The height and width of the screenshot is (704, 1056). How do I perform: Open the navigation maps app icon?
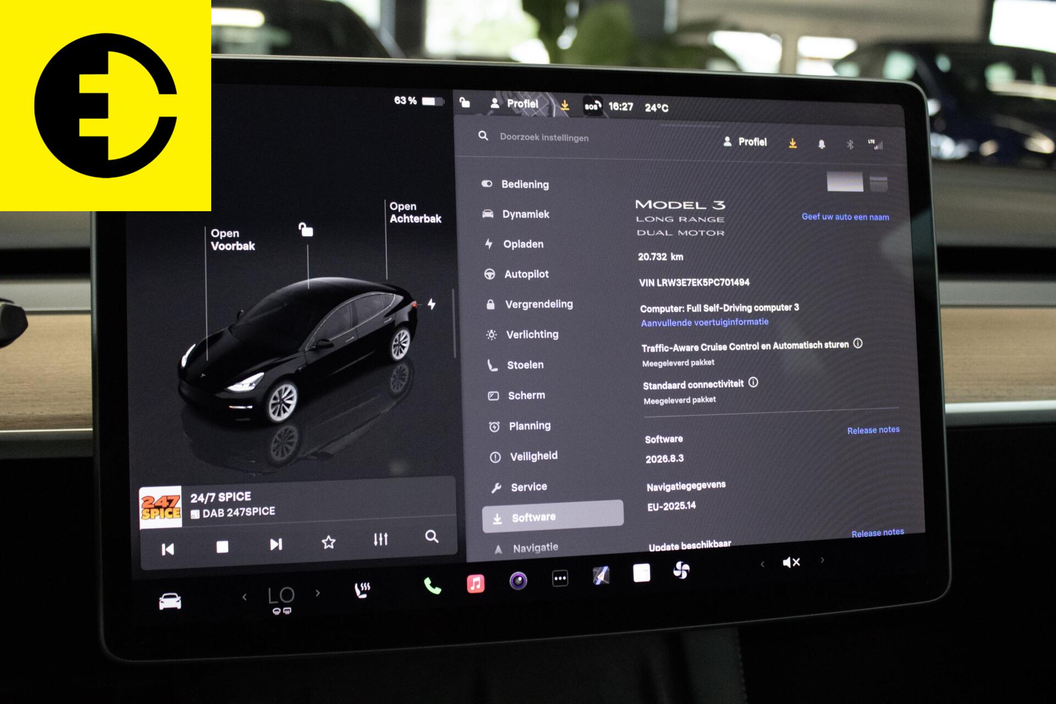(x=601, y=575)
